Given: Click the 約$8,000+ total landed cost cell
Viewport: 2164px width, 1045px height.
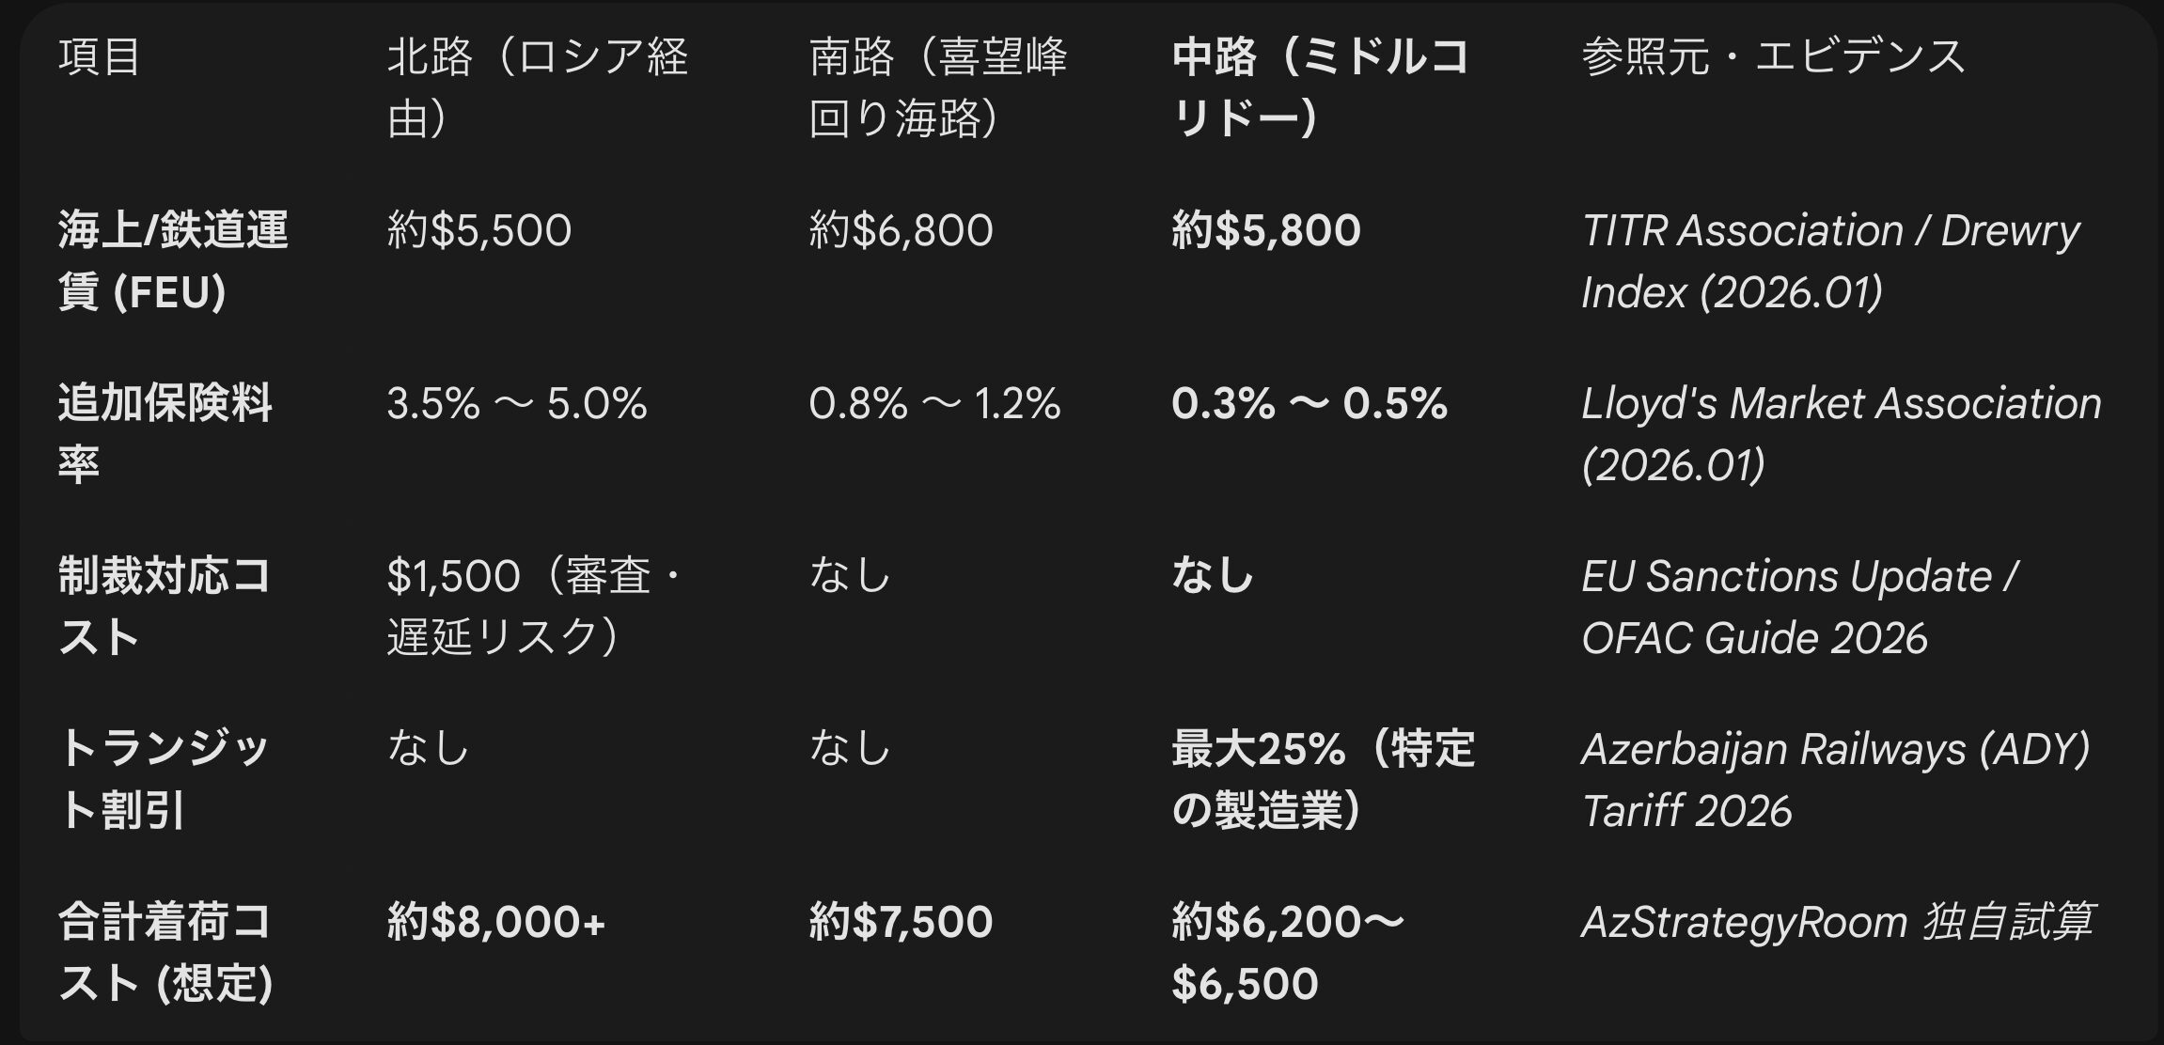Looking at the screenshot, I should coord(496,923).
